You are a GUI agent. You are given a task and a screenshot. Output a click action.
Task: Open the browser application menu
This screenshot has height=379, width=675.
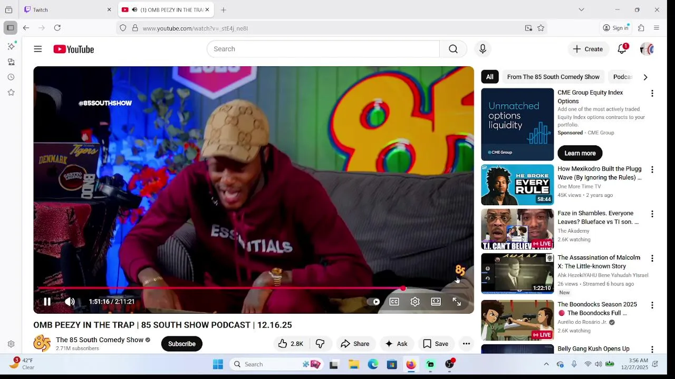(x=657, y=28)
